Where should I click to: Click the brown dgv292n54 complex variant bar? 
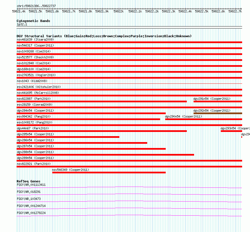(218, 113)
